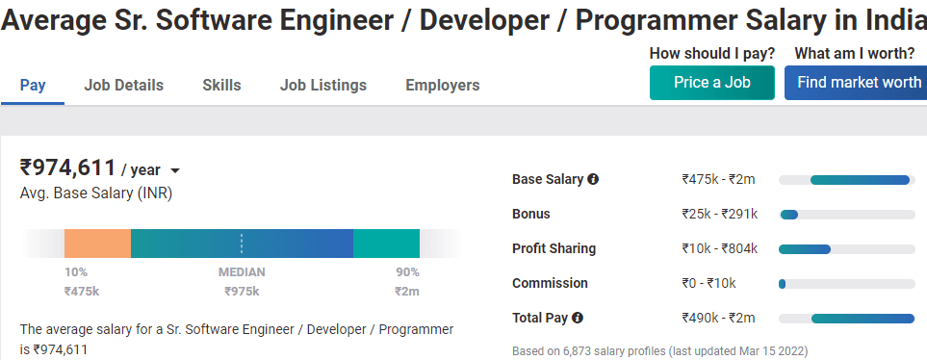
Task: View the Employers tab
Action: click(x=443, y=85)
